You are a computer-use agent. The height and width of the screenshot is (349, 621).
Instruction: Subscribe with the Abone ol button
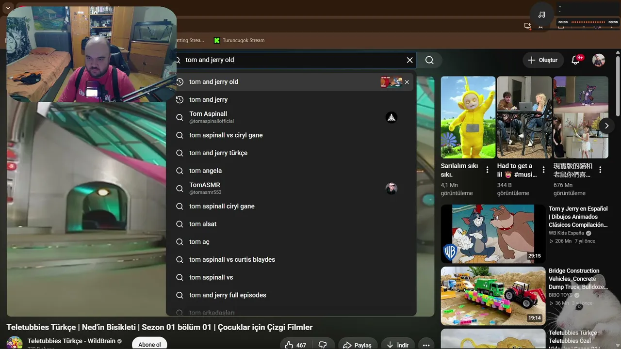tap(149, 344)
